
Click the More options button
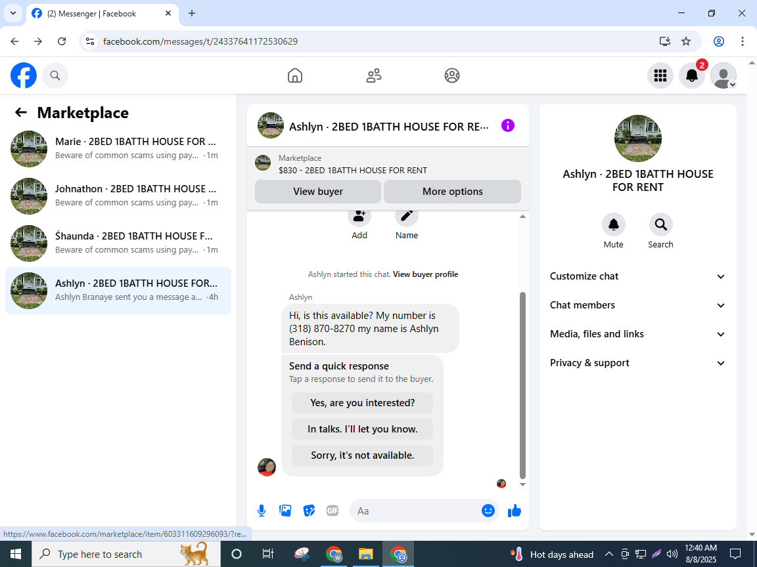pos(452,192)
